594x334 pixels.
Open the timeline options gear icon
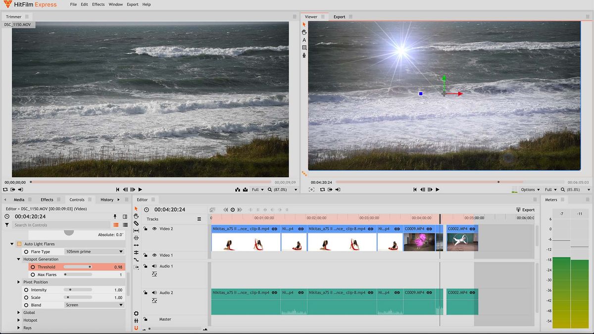[137, 313]
